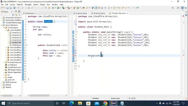Click Collapse All in Package Explorer

coord(13,15)
